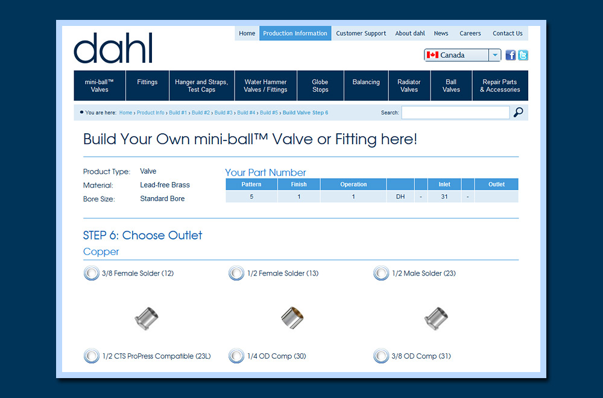Open the Production Information menu item

click(295, 33)
